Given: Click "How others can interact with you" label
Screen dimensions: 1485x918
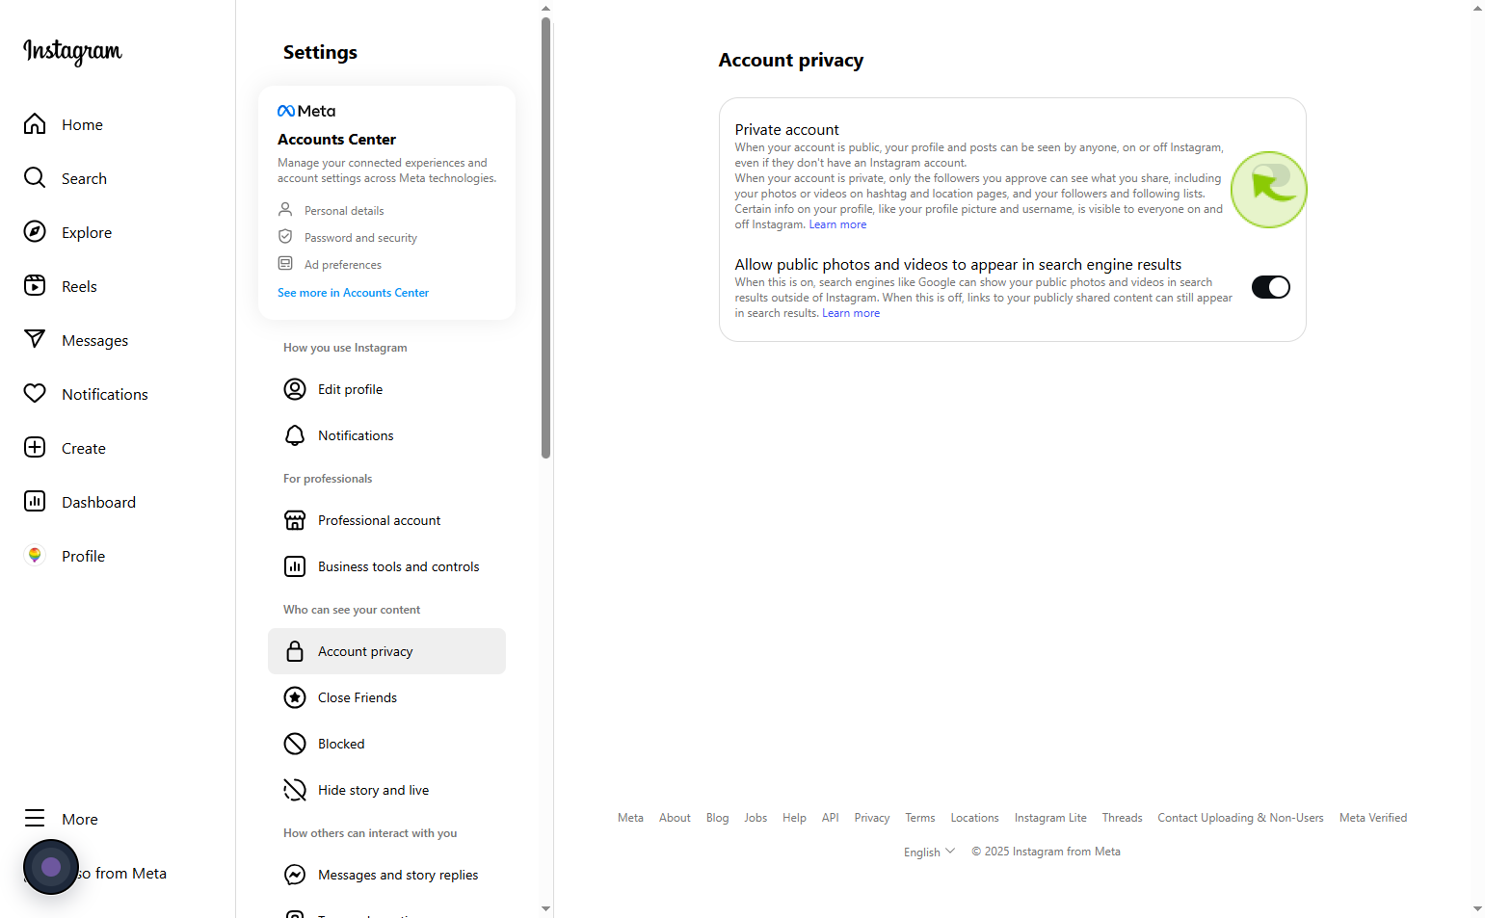Looking at the screenshot, I should point(370,833).
